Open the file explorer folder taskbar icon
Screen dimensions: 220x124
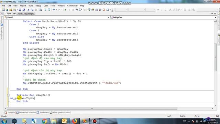tap(54, 121)
